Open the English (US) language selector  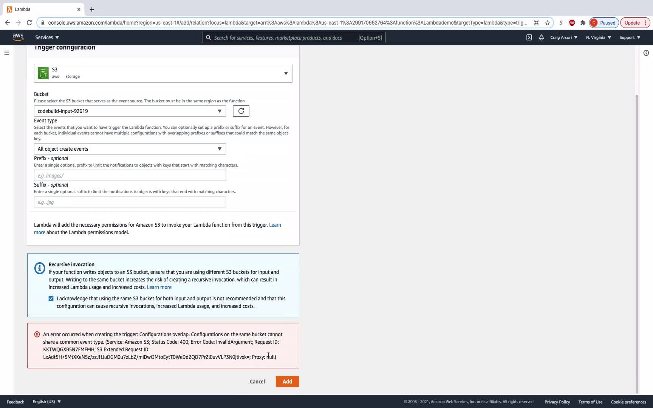[x=47, y=402]
